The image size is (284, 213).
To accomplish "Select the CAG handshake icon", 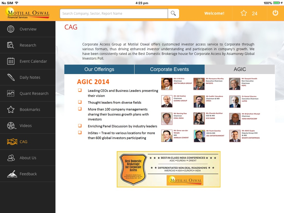I will pos(12,142).
